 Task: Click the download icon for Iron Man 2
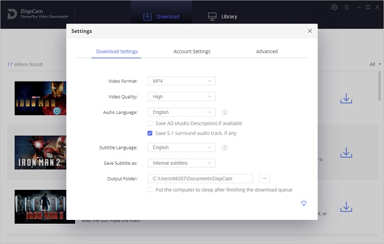(346, 153)
